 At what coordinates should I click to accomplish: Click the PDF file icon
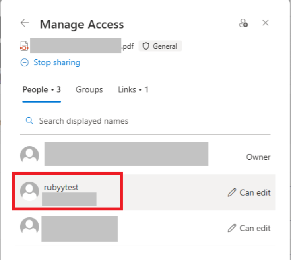click(24, 46)
